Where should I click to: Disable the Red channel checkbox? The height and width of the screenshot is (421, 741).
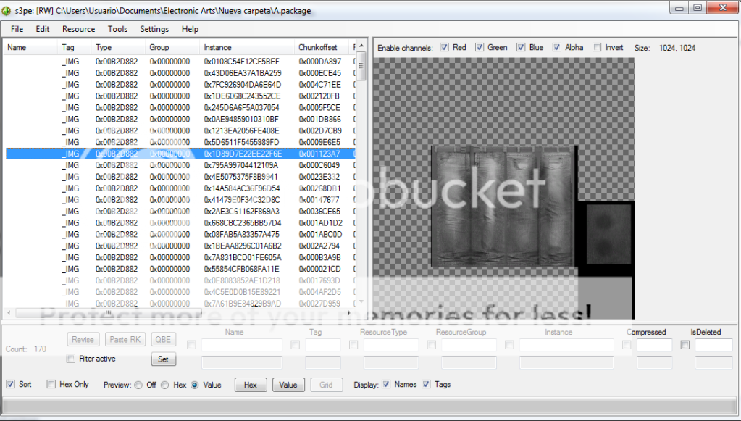[x=445, y=48]
